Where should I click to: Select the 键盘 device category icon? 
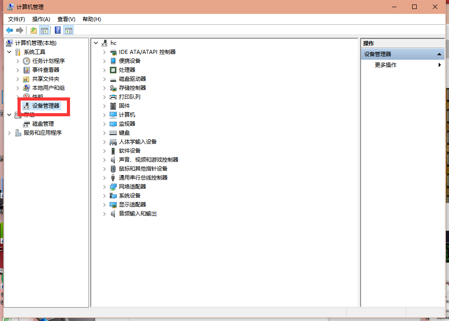(113, 132)
